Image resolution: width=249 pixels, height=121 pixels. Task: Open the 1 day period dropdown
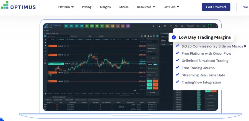click(x=92, y=36)
